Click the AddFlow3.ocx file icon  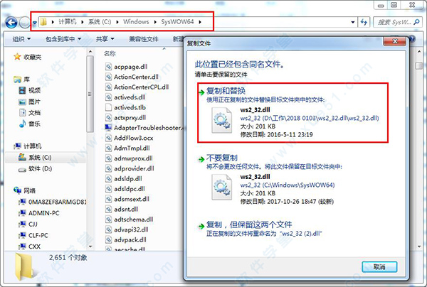click(x=108, y=138)
